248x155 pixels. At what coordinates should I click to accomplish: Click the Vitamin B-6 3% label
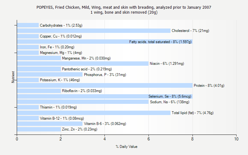(105, 124)
